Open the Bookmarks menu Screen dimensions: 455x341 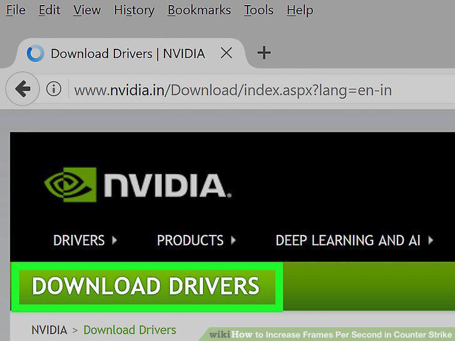199,10
